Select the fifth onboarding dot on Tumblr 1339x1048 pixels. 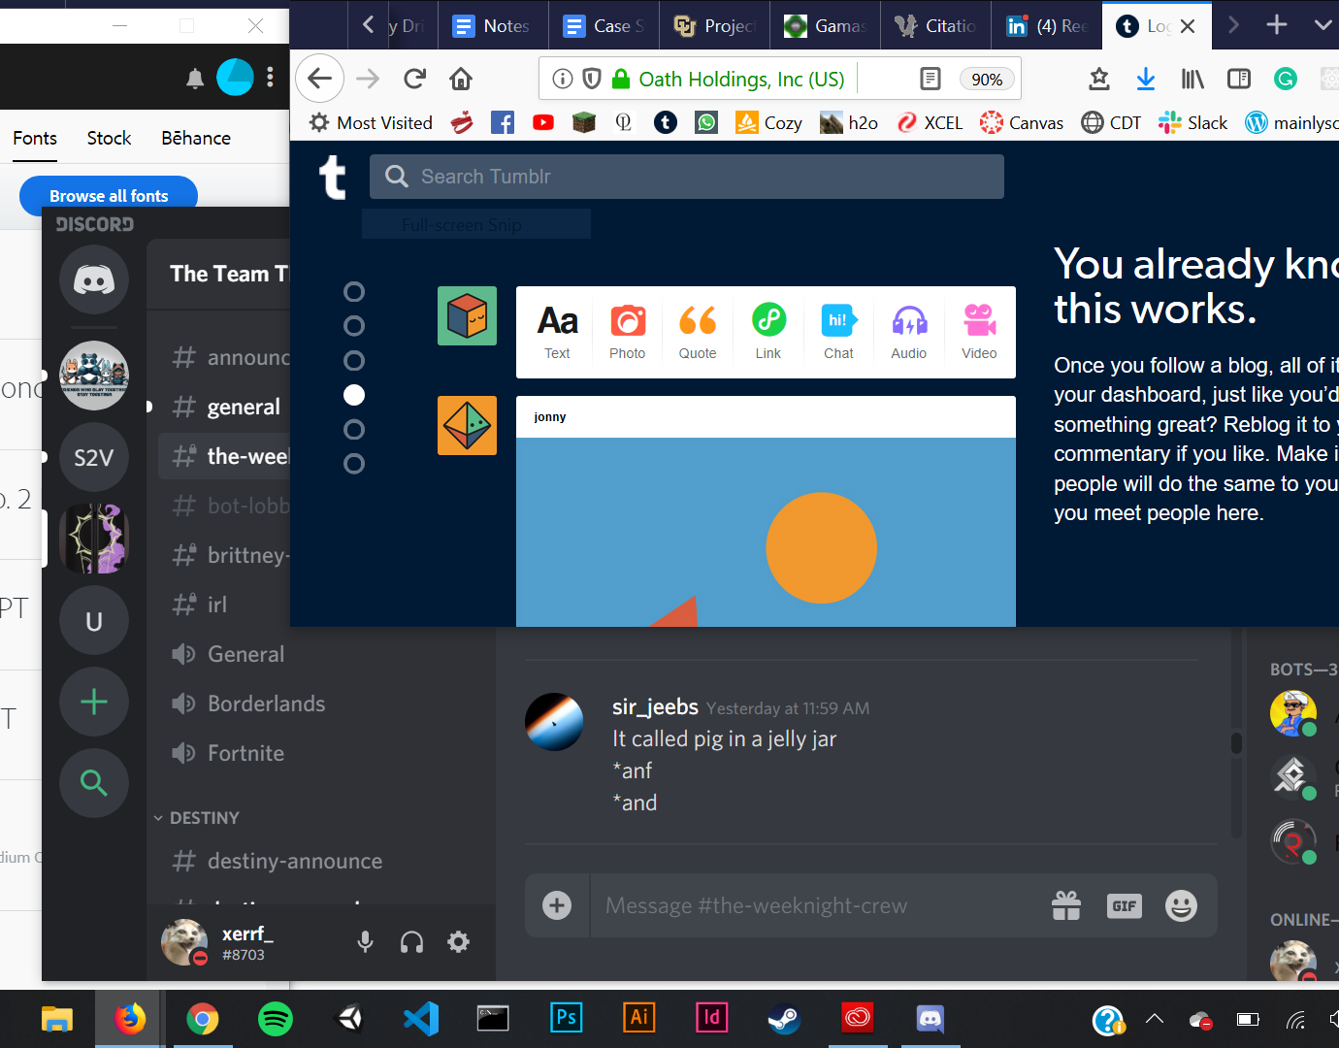[354, 430]
